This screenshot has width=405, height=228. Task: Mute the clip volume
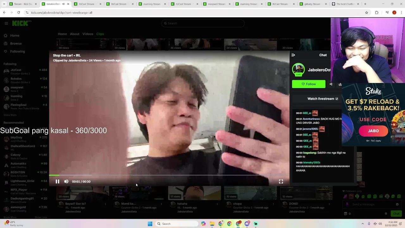tap(66, 181)
